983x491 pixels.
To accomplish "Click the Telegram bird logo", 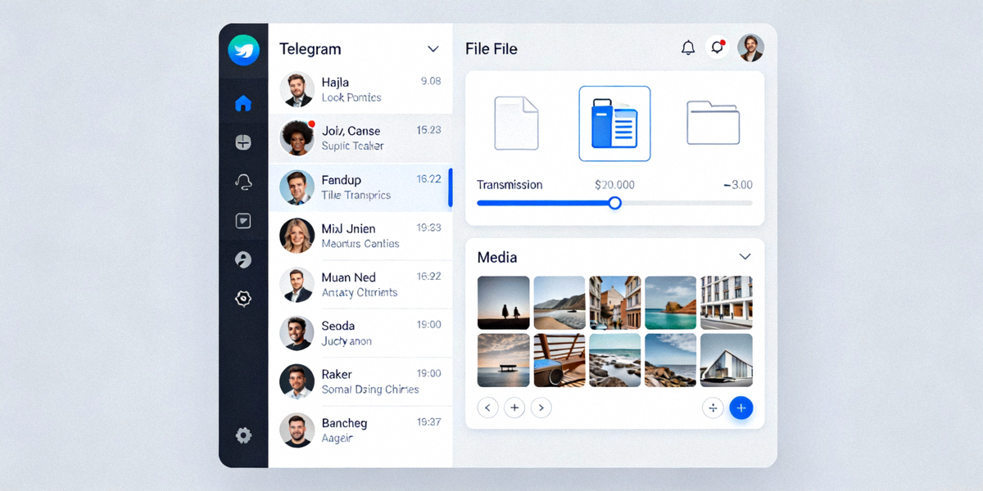I will click(x=243, y=50).
